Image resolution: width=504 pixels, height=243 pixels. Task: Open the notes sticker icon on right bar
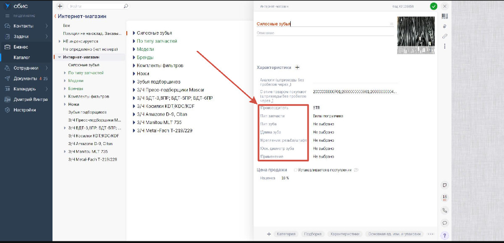[445, 185]
